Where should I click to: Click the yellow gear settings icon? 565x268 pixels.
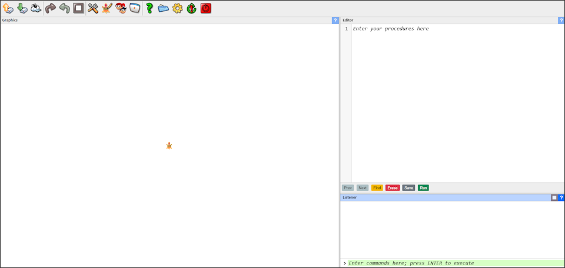[x=177, y=8]
